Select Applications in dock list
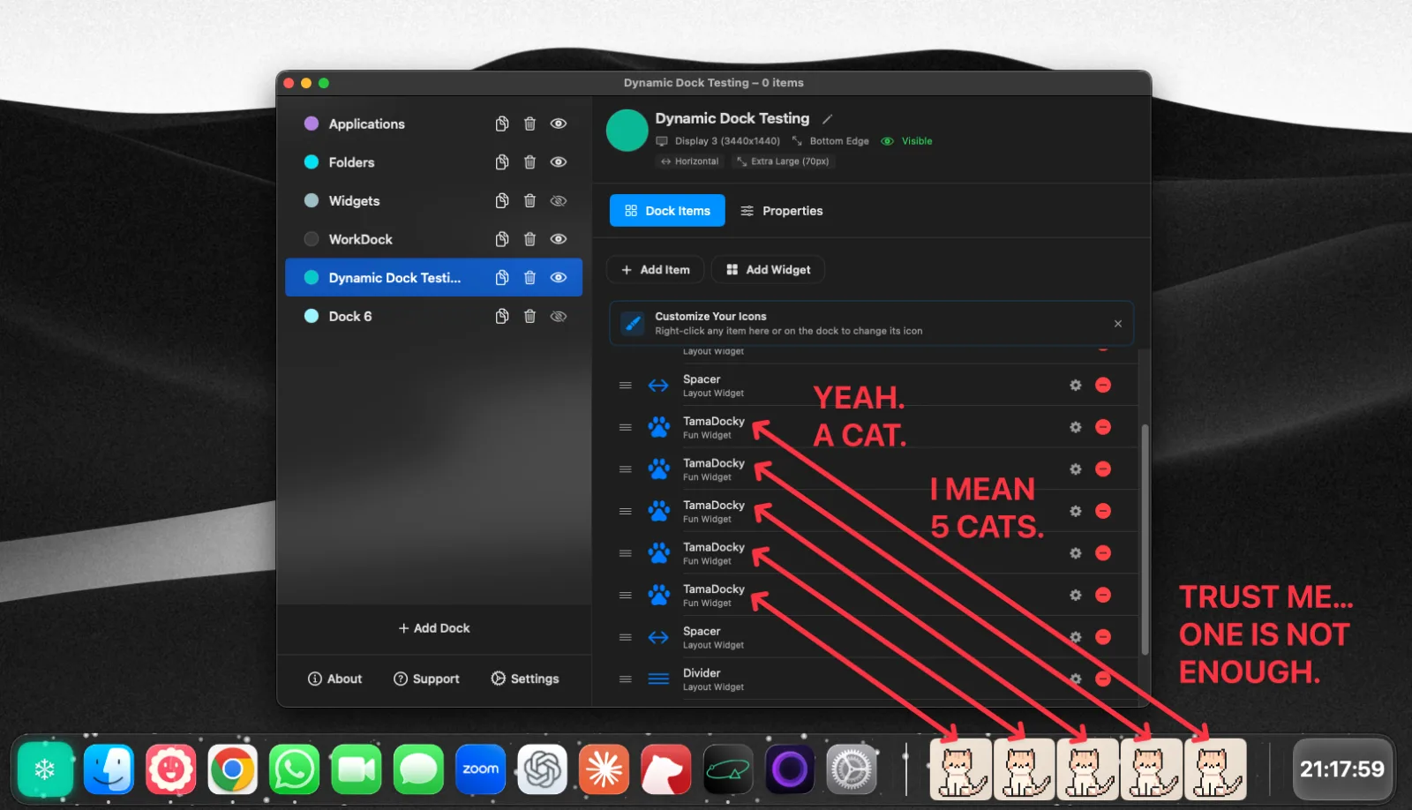Image resolution: width=1412 pixels, height=810 pixels. [x=433, y=124]
